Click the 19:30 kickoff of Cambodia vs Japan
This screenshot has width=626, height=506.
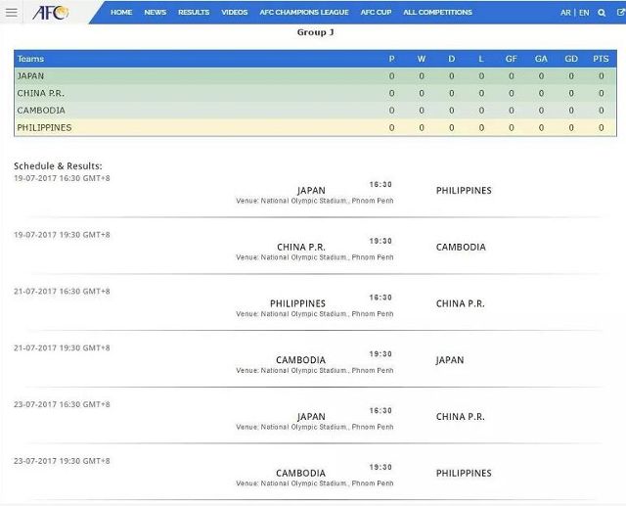[x=380, y=354]
